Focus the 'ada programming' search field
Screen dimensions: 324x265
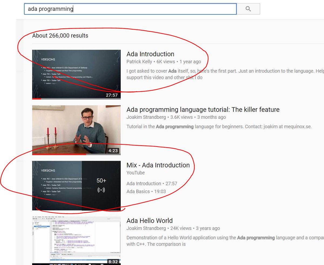(130, 9)
